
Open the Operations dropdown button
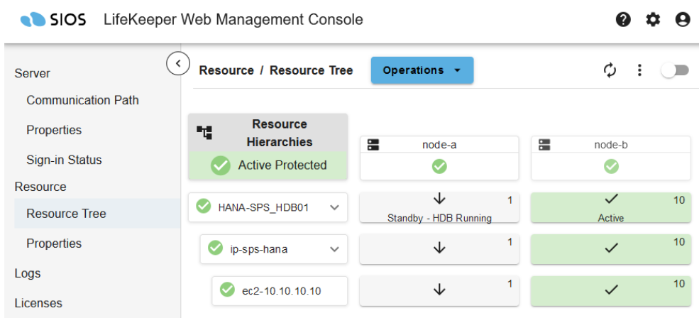pos(422,70)
